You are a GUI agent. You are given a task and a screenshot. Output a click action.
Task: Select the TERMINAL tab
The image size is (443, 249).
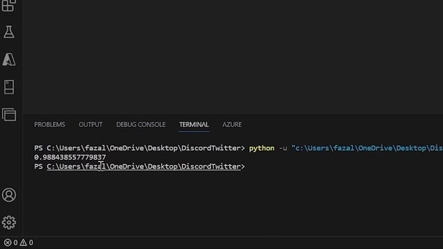194,124
